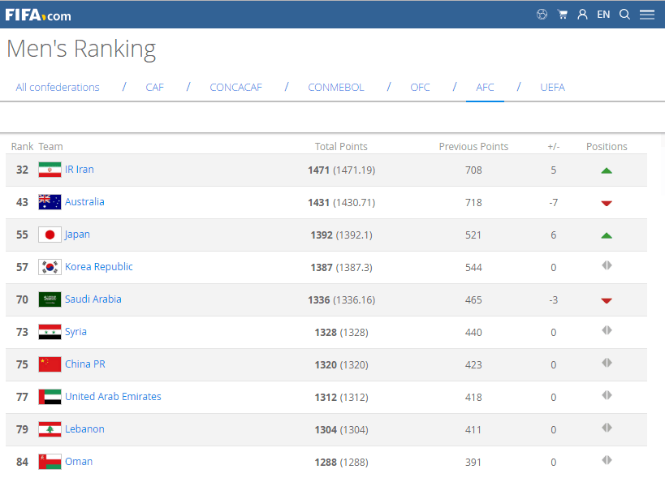Viewport: 665px width, 478px height.
Task: Switch to the UEFA tab
Action: pos(552,88)
